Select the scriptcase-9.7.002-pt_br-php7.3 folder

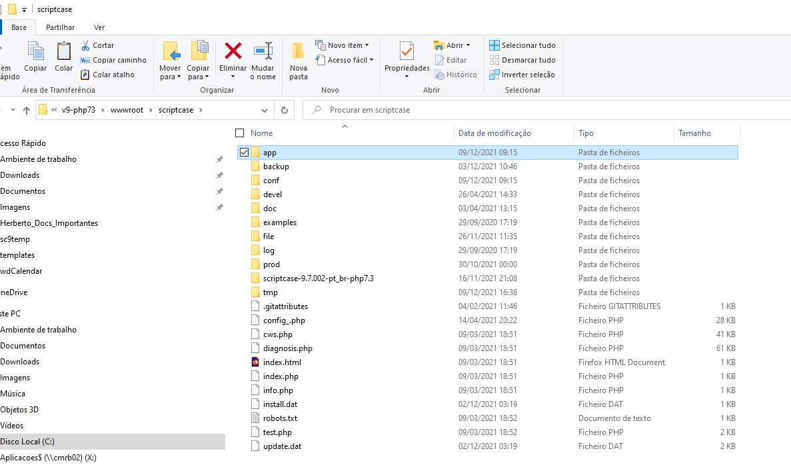pyautogui.click(x=319, y=278)
